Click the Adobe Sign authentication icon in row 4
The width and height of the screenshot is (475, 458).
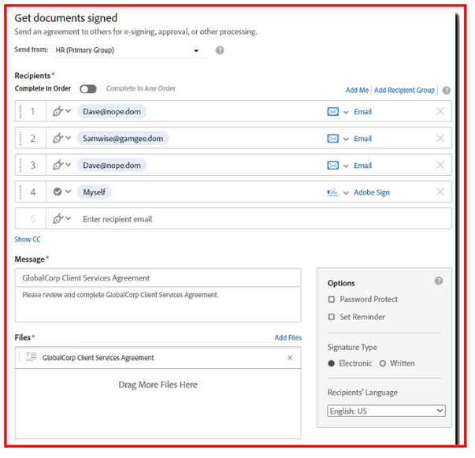pos(332,192)
